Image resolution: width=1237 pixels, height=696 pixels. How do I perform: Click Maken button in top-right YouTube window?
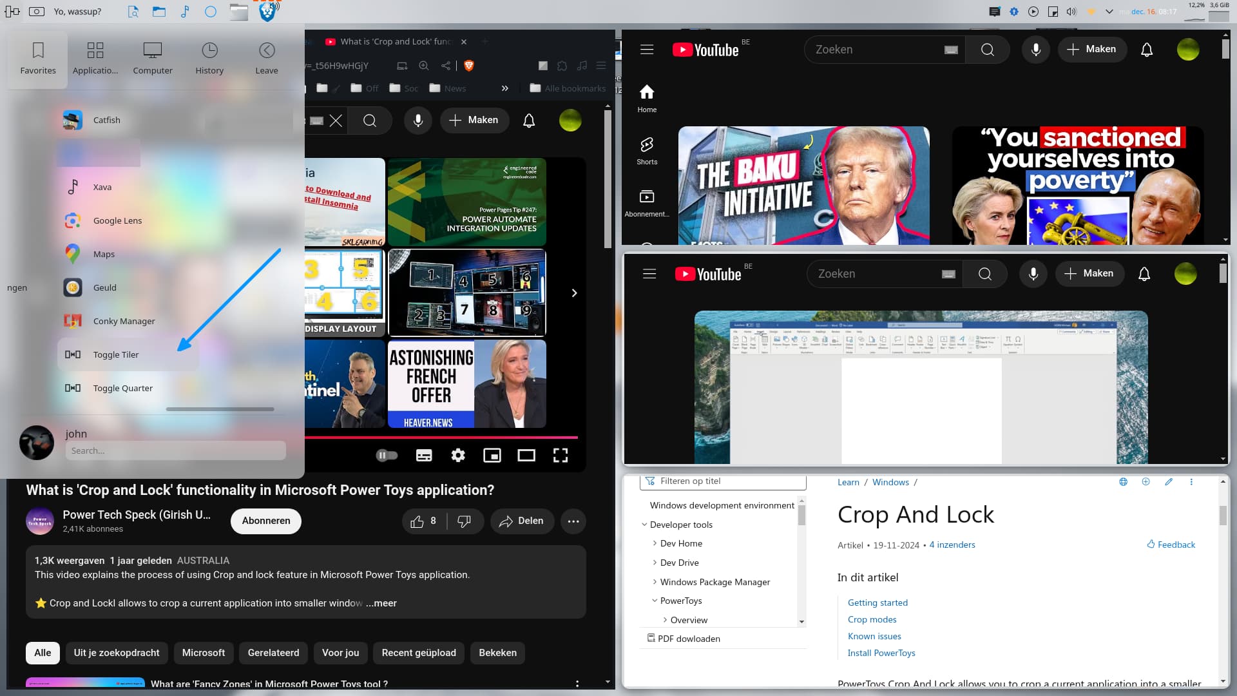point(1092,50)
